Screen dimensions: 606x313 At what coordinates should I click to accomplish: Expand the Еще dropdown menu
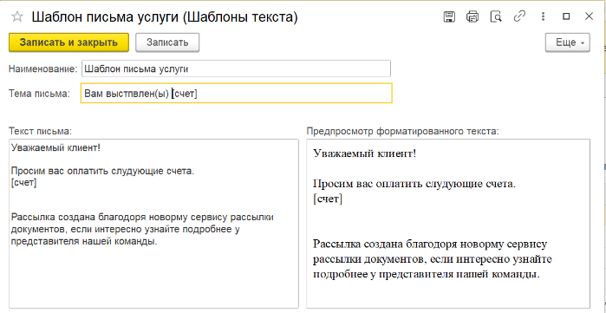pos(568,42)
